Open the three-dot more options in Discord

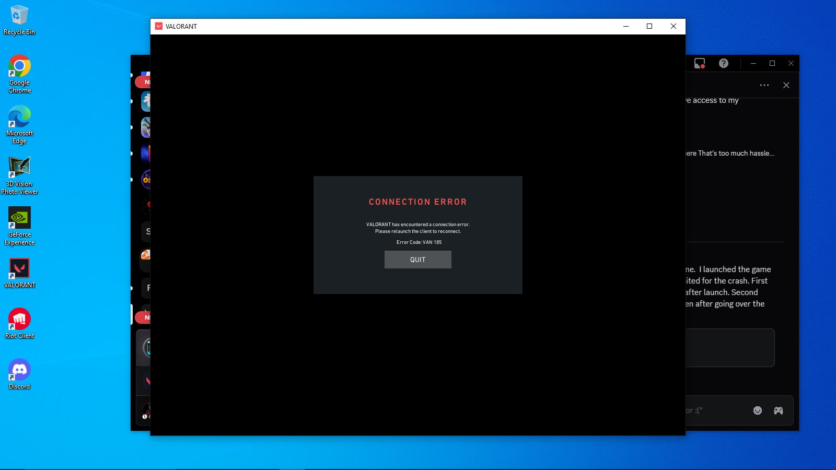[x=764, y=85]
